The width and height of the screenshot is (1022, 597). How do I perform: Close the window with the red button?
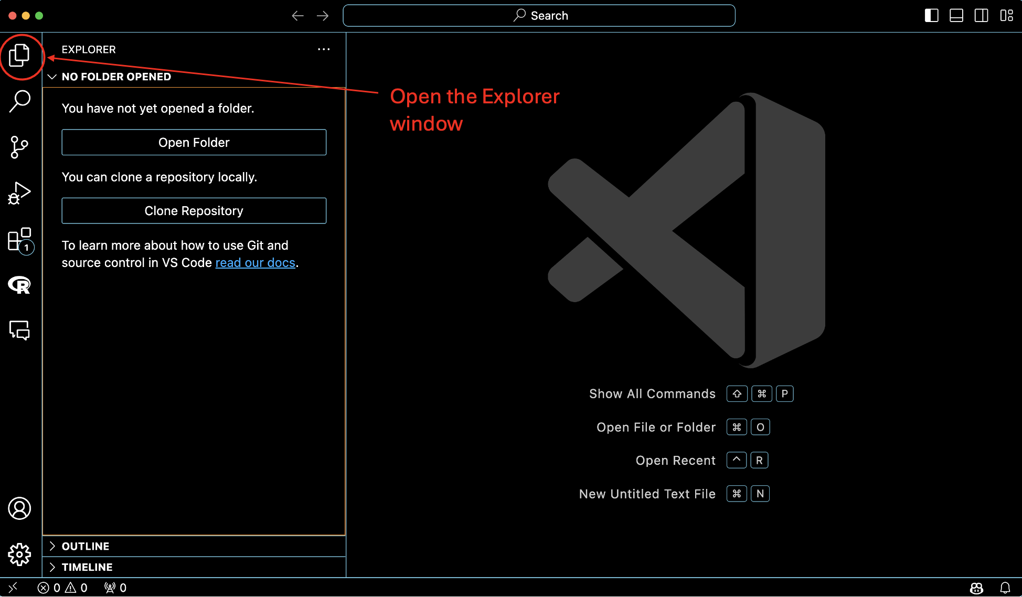click(x=13, y=16)
